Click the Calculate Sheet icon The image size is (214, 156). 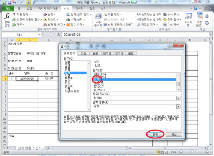207,23
